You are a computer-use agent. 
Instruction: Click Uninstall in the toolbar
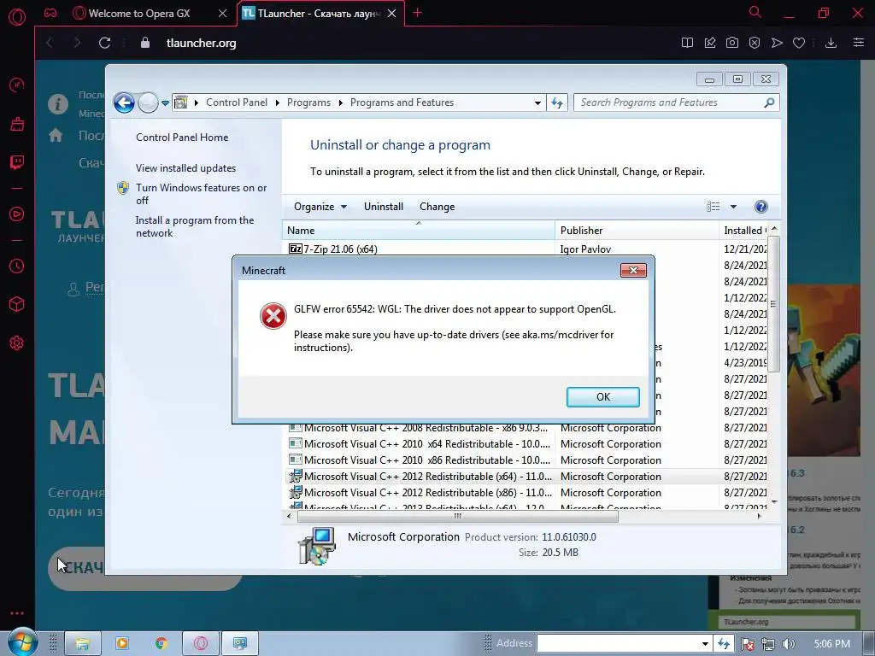pos(384,207)
